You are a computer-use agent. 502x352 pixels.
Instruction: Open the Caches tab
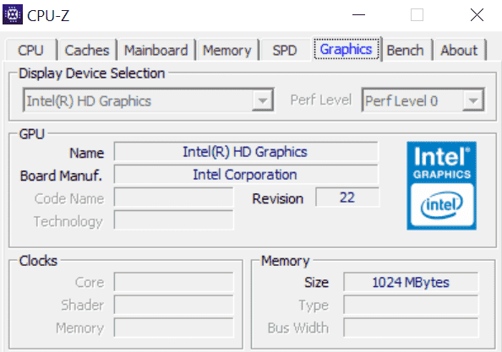[x=87, y=50]
